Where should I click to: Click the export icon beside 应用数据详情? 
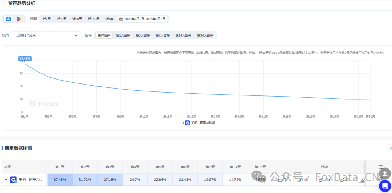390,148
